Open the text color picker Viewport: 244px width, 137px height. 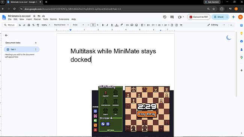[117, 25]
